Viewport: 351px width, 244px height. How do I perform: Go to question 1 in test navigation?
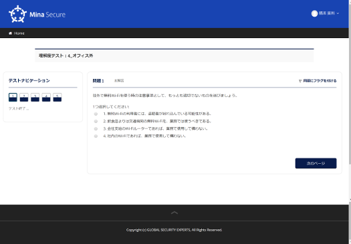(x=13, y=98)
